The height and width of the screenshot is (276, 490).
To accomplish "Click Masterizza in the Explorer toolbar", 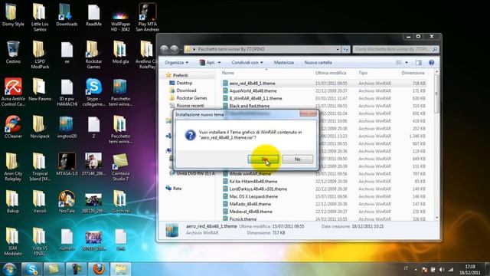I will 284,63.
